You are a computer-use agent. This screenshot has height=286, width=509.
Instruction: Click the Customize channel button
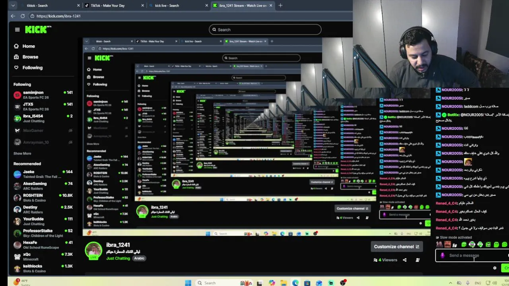pyautogui.click(x=396, y=247)
